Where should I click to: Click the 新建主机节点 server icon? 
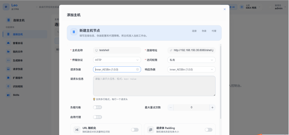74,32
